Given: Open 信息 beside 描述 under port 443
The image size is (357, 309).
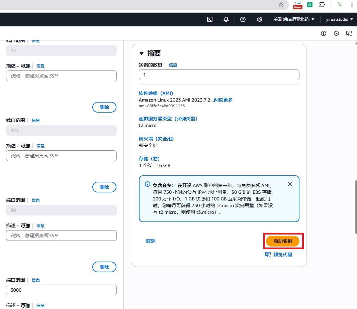Looking at the screenshot, I should click(x=40, y=146).
